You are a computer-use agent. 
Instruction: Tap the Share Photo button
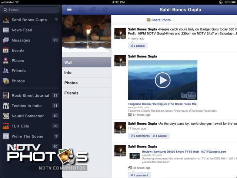coord(158,20)
